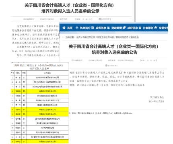
Task: Click the 工作单位 table column header
Action: 47,73
